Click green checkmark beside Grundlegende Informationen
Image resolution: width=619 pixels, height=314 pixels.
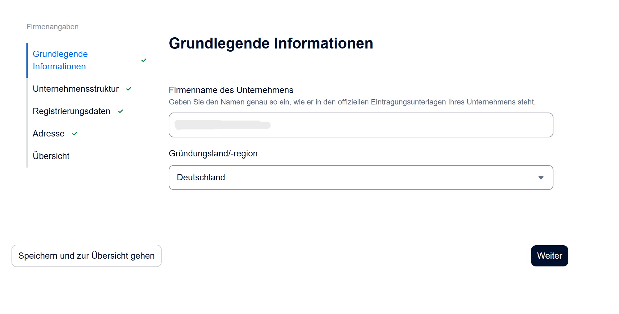[144, 60]
